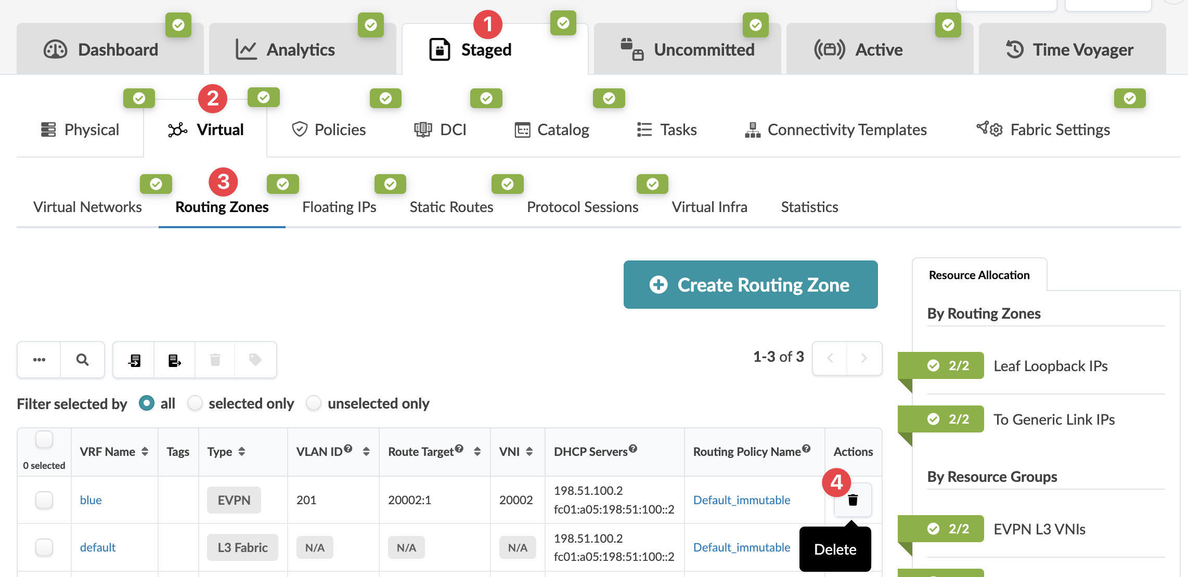The height and width of the screenshot is (577, 1188).
Task: Click Routing Policy Name help icon
Action: click(x=806, y=449)
